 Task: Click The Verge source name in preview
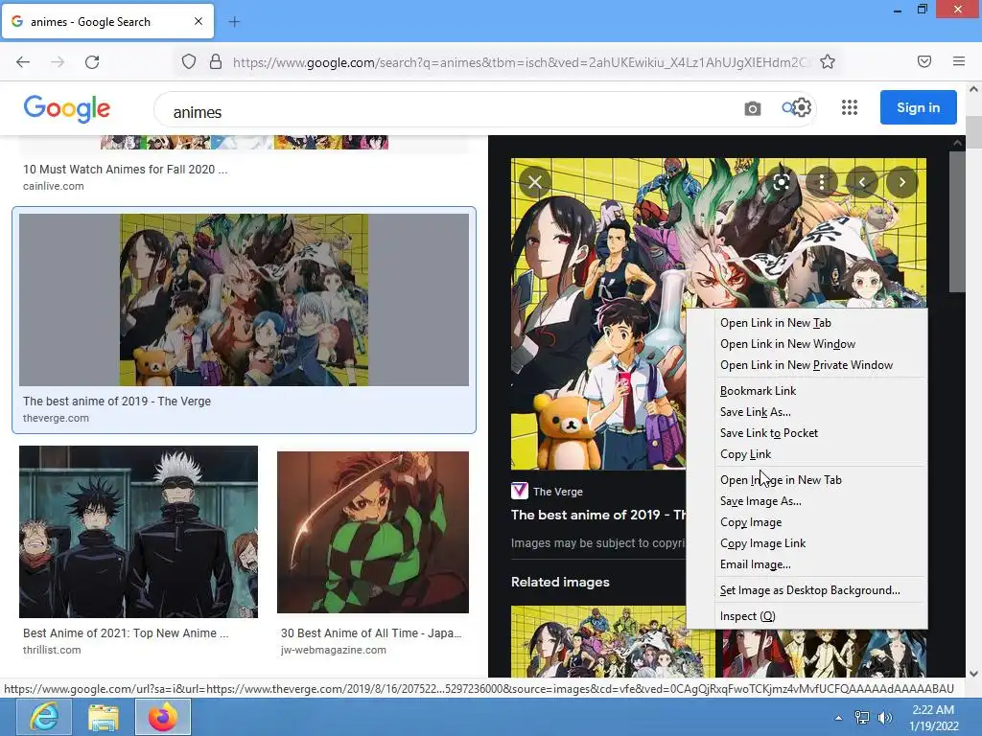pyautogui.click(x=558, y=492)
